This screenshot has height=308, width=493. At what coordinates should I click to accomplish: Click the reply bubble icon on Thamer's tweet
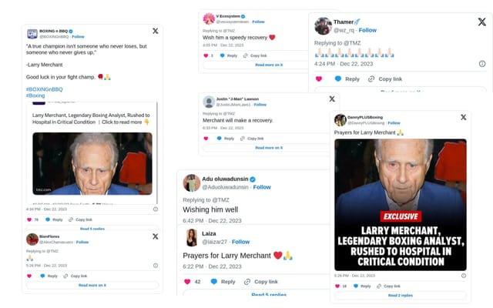[338, 79]
